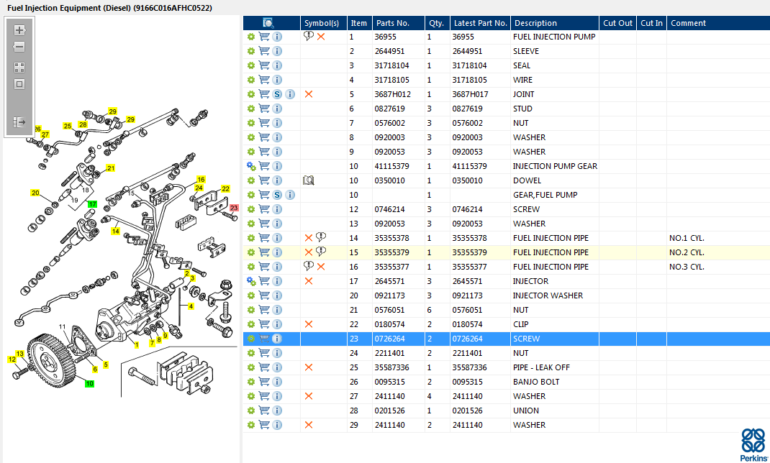Click cart icon for WIRE row
This screenshot has width=770, height=463.
pyautogui.click(x=264, y=80)
